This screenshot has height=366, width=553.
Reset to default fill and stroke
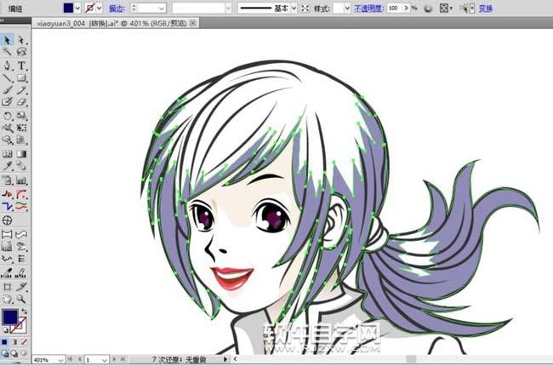coord(6,330)
